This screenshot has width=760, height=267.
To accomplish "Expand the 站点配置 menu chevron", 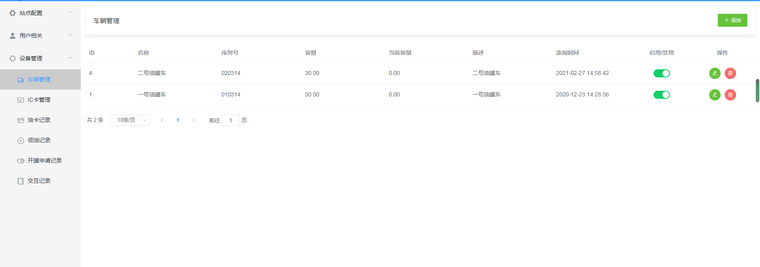I will tap(70, 12).
